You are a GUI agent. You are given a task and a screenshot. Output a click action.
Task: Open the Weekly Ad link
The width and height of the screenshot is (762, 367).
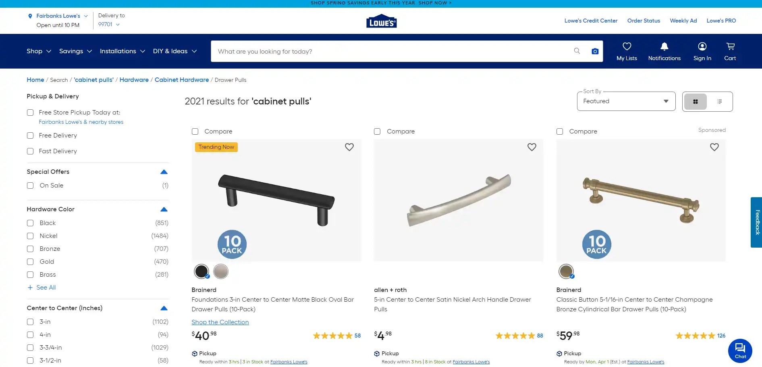coord(683,21)
